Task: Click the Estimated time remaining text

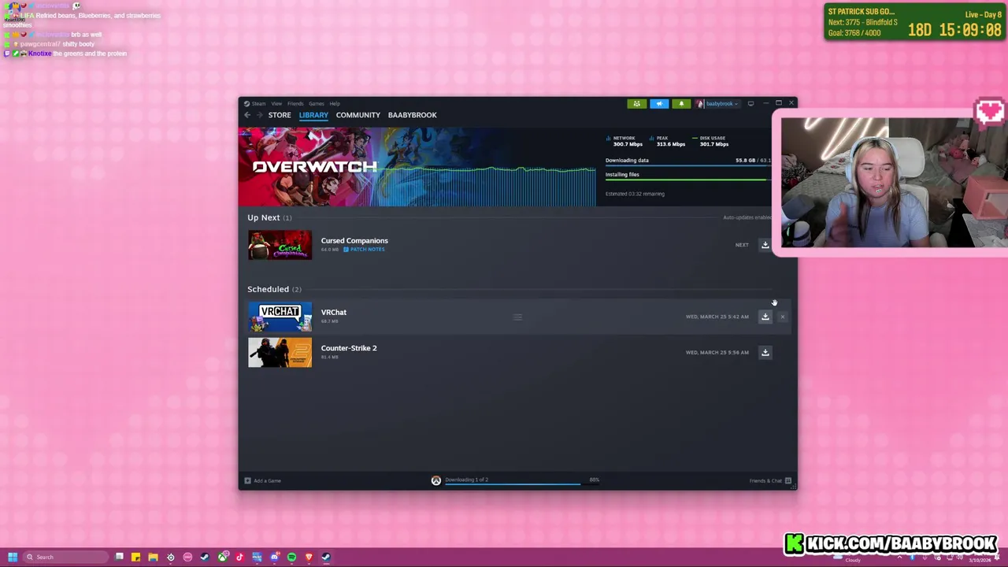Action: tap(635, 194)
